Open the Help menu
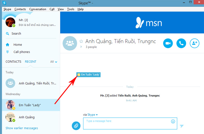 click(81, 9)
